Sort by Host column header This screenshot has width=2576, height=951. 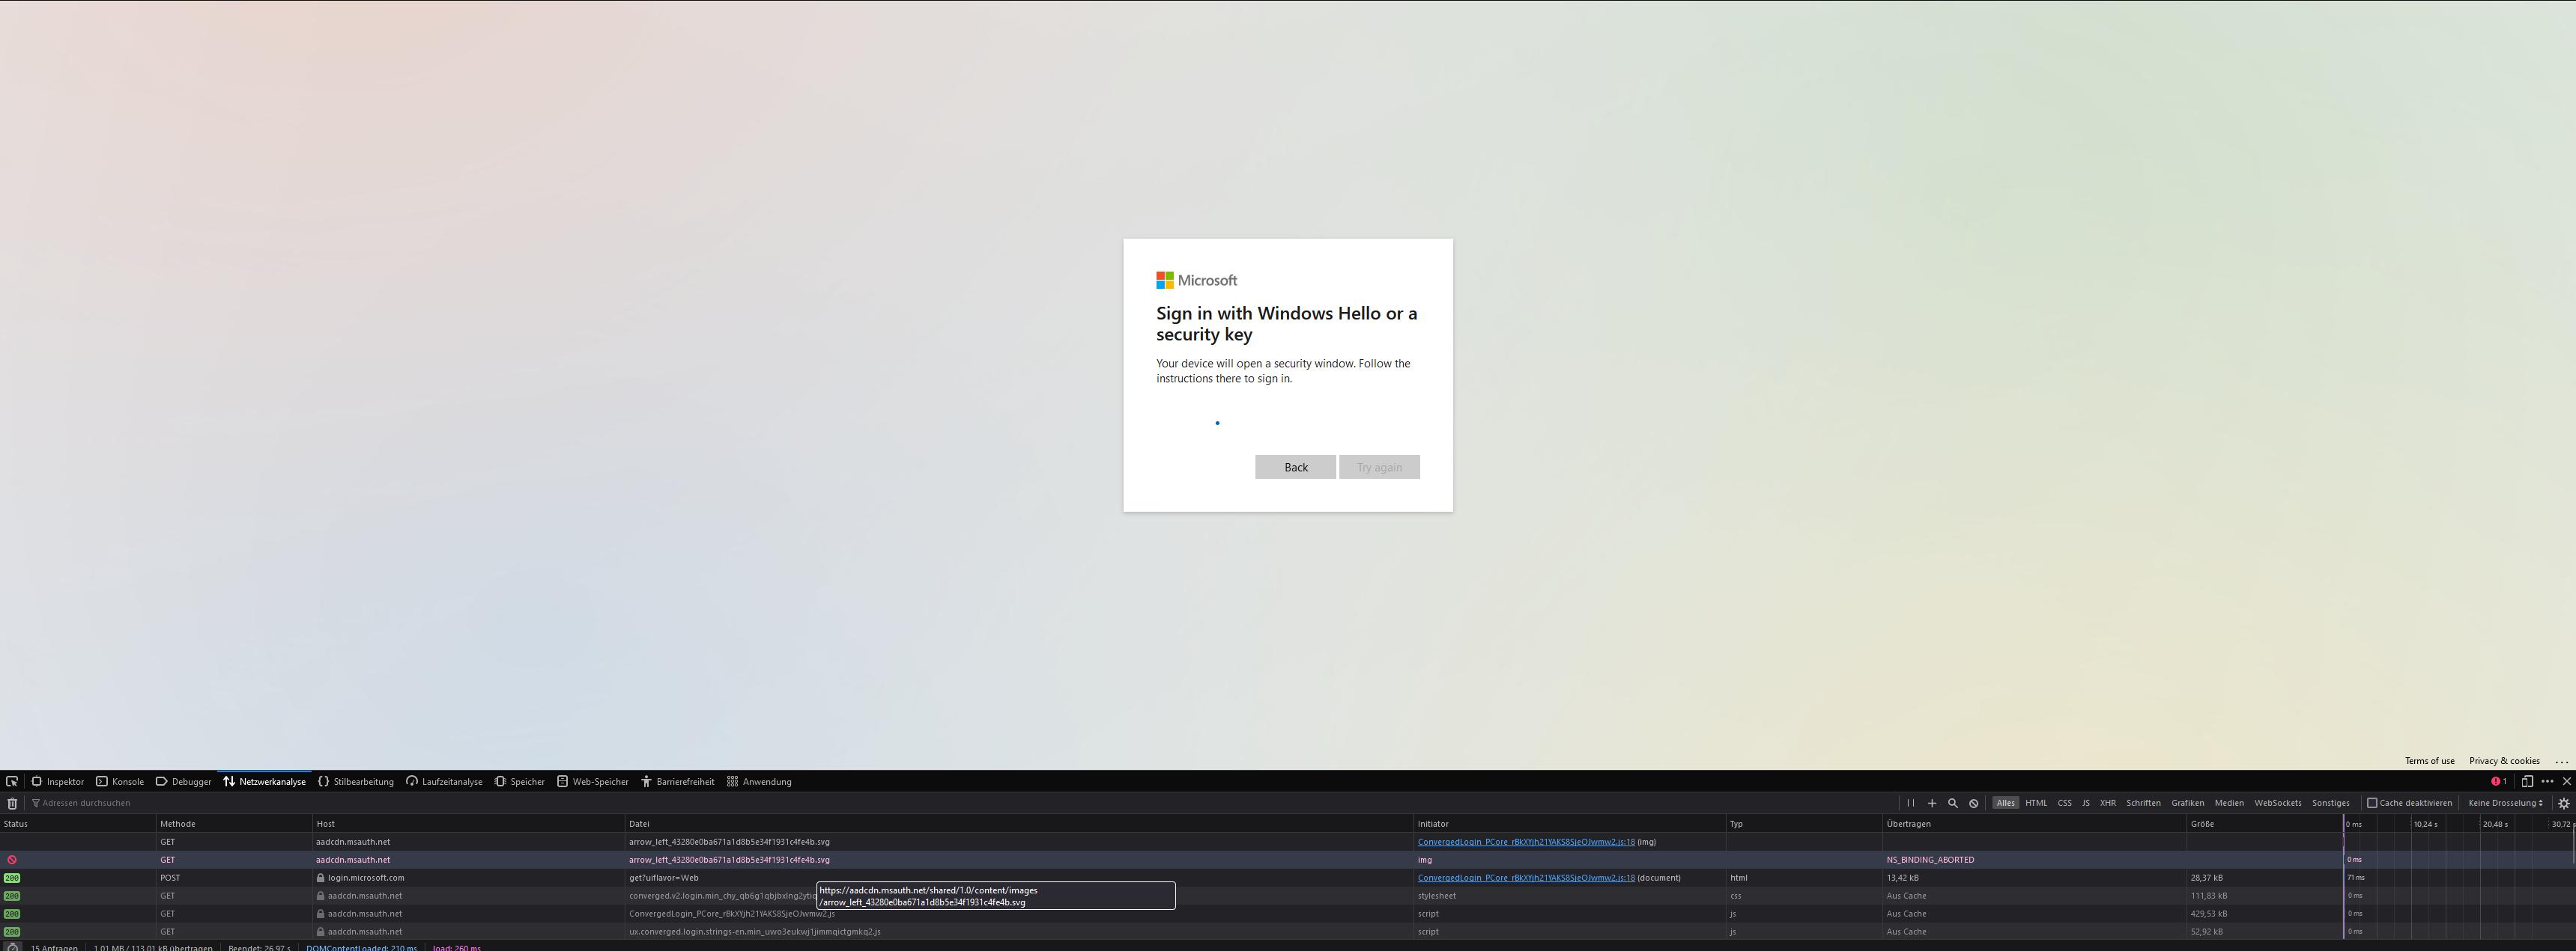[x=468, y=824]
